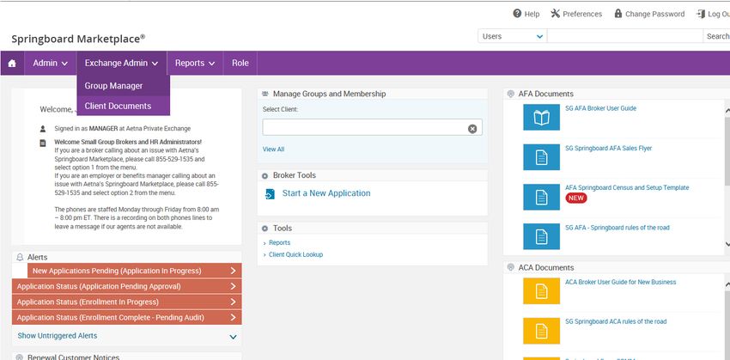Open SG AFA Broker User Guide book icon
The width and height of the screenshot is (730, 360).
541,118
